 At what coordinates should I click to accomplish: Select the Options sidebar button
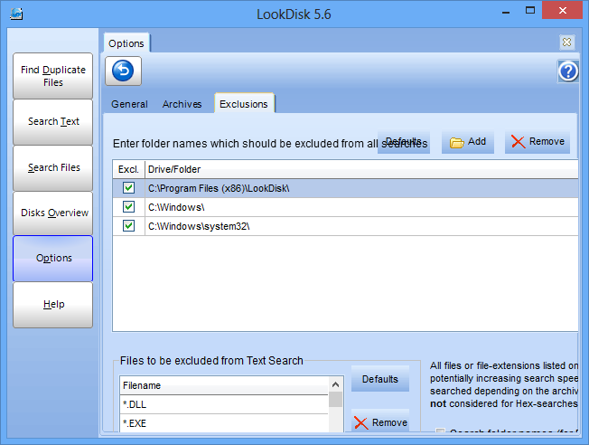click(x=53, y=259)
